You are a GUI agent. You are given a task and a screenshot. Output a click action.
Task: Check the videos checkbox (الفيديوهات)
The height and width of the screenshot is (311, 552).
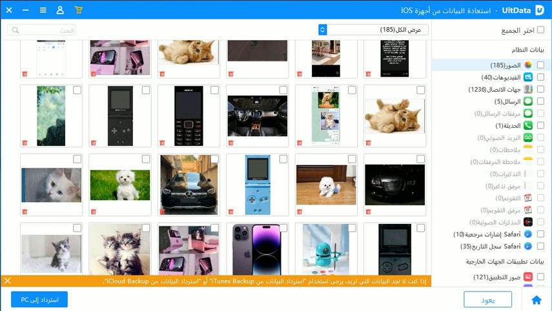tap(540, 77)
